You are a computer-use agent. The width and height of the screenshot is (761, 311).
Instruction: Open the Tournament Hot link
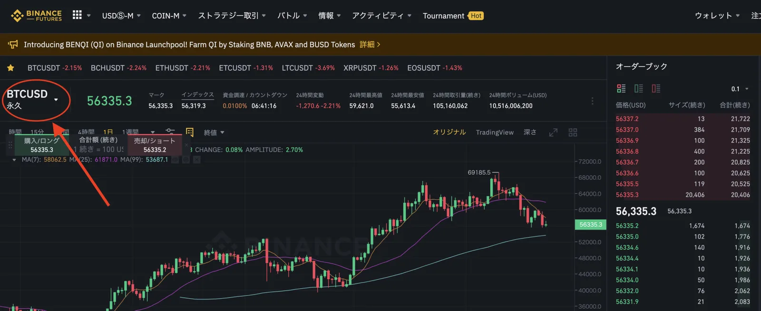453,16
